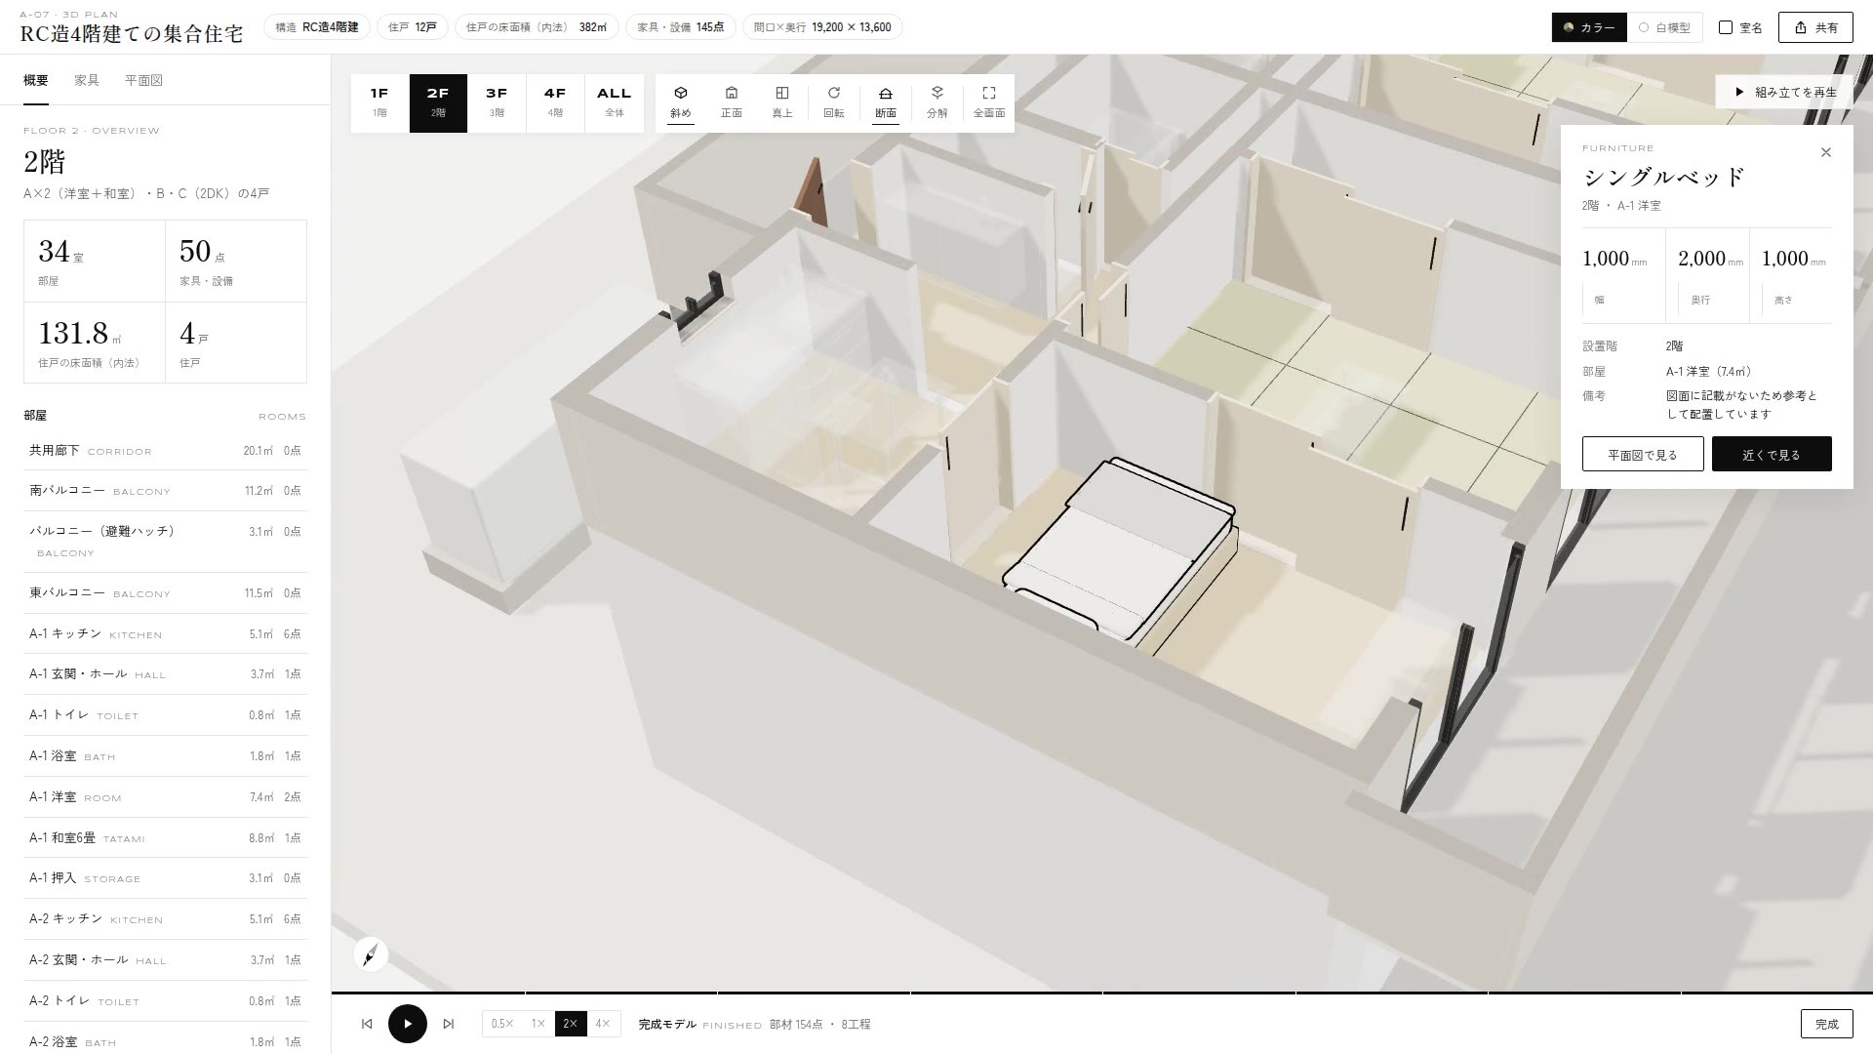Skip to next assembly step
The height and width of the screenshot is (1054, 1873).
[x=449, y=1024]
